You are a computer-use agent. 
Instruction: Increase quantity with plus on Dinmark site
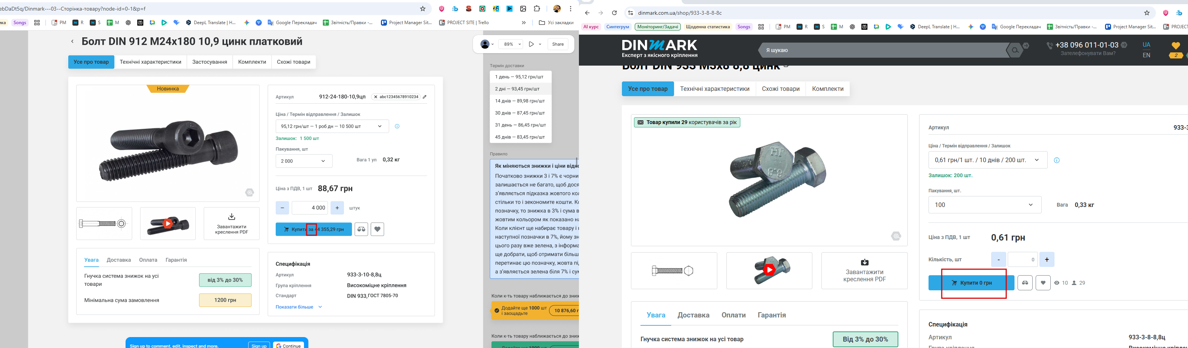[1047, 259]
